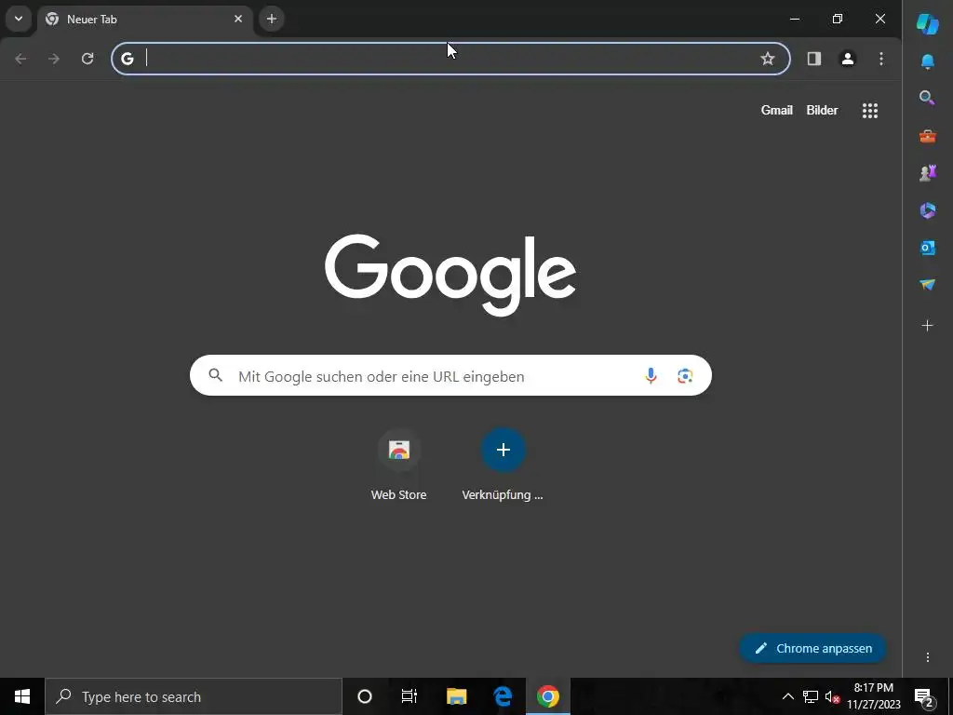Open network status tray icon
Image resolution: width=953 pixels, height=715 pixels.
[x=811, y=696]
